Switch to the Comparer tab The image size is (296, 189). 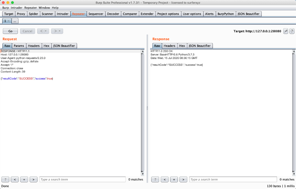coord(130,14)
